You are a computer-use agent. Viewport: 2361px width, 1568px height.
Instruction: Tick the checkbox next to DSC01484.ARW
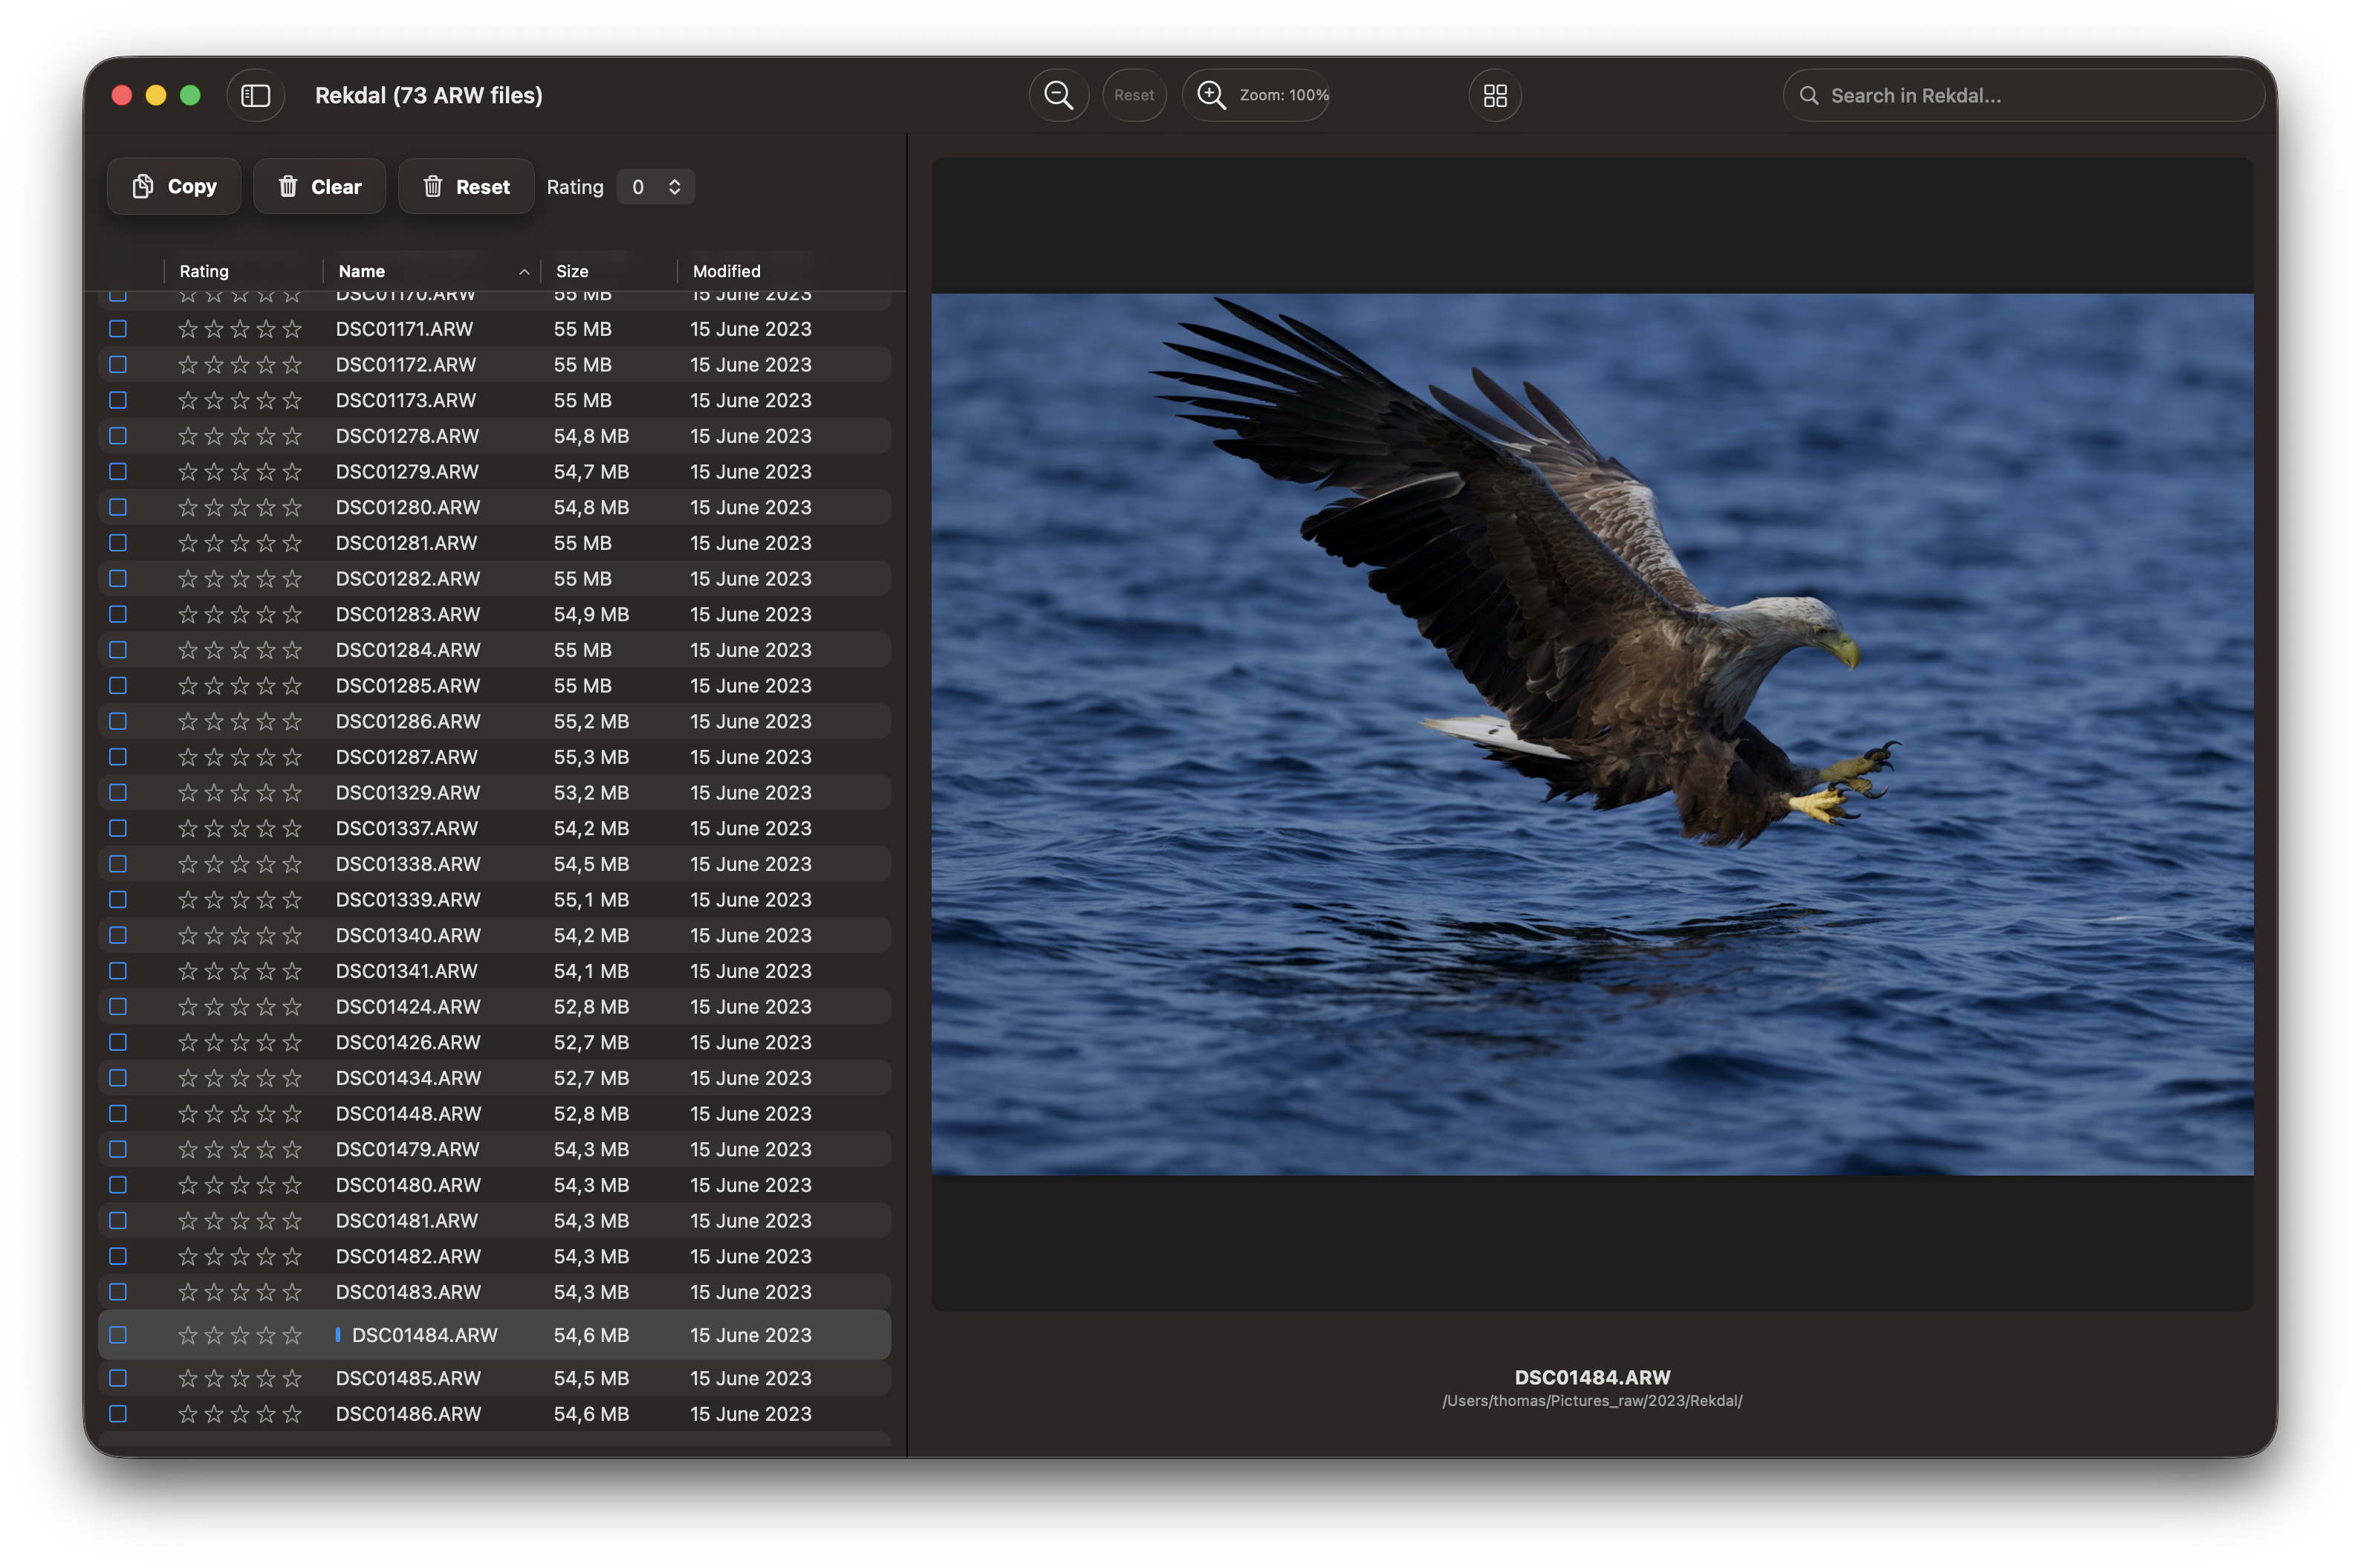[x=118, y=1335]
